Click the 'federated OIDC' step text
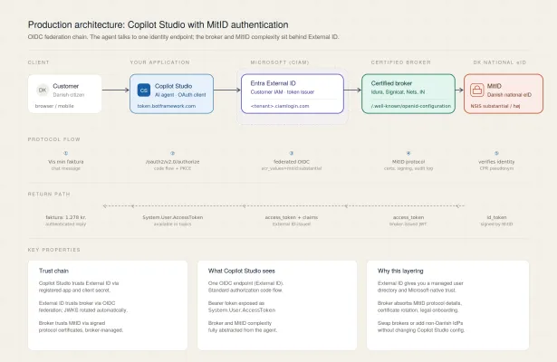 point(292,161)
